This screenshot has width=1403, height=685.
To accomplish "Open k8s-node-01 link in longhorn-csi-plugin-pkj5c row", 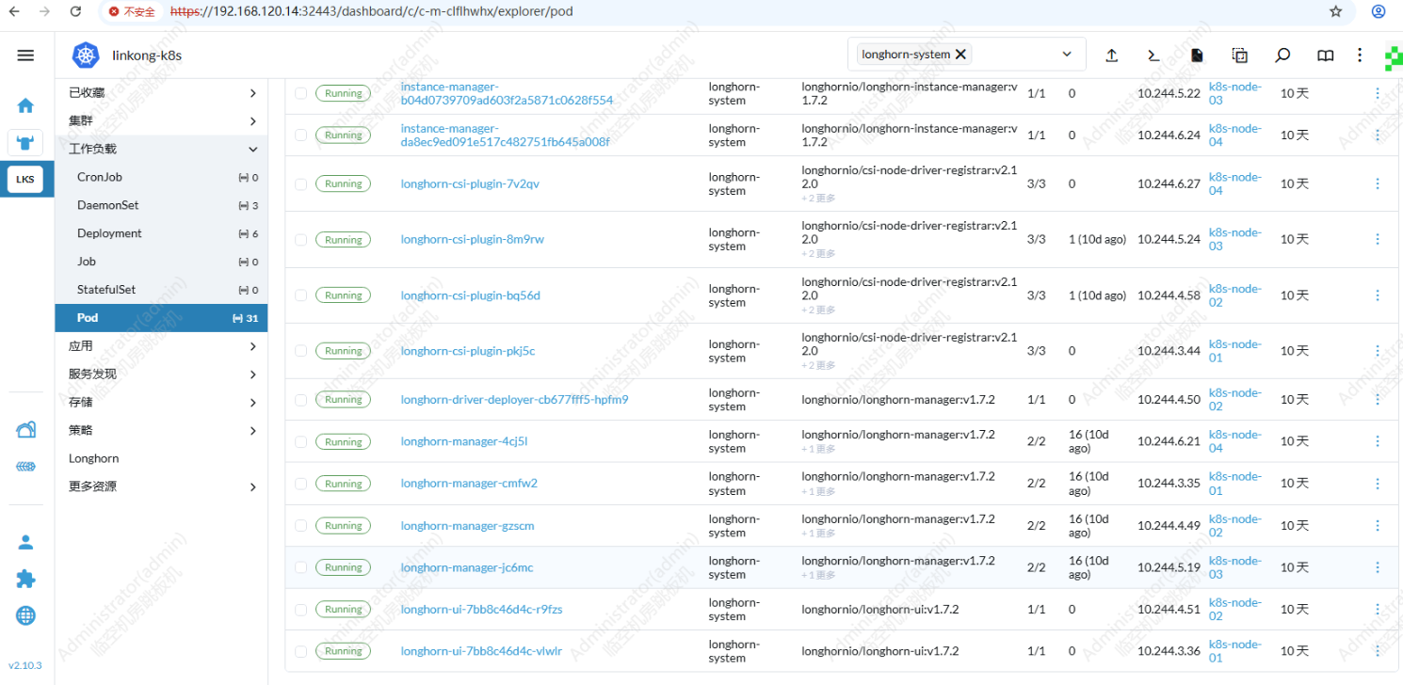I will pos(1234,351).
